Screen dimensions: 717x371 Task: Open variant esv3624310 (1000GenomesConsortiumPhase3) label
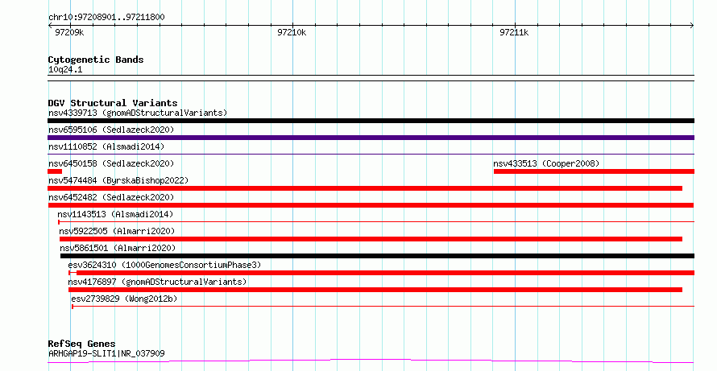point(164,265)
